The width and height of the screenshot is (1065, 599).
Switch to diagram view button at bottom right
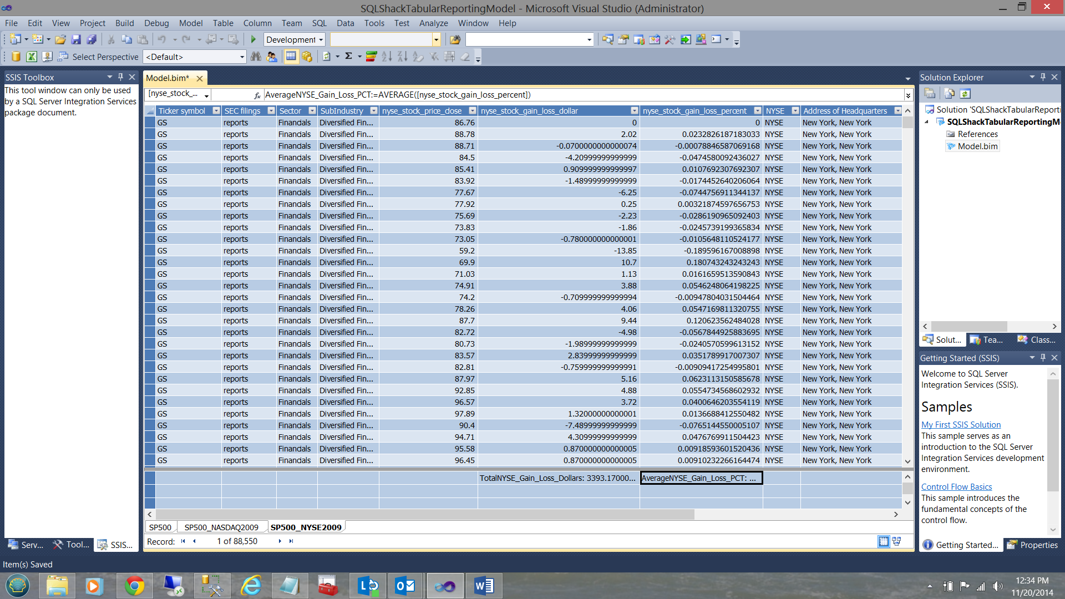pyautogui.click(x=896, y=541)
